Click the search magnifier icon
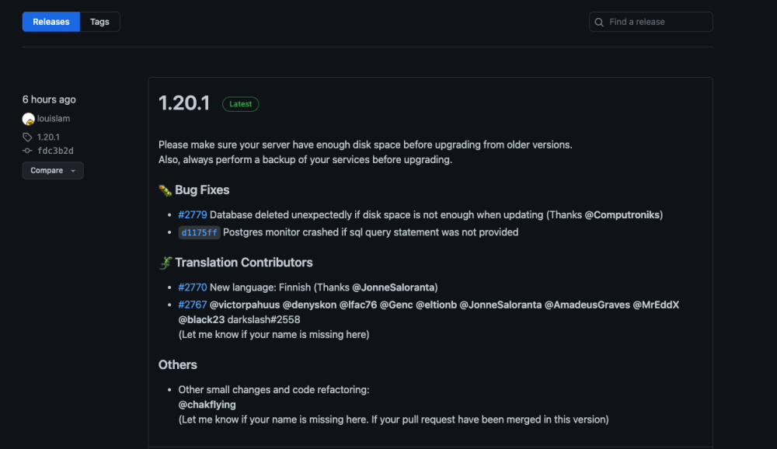777x449 pixels. (599, 23)
